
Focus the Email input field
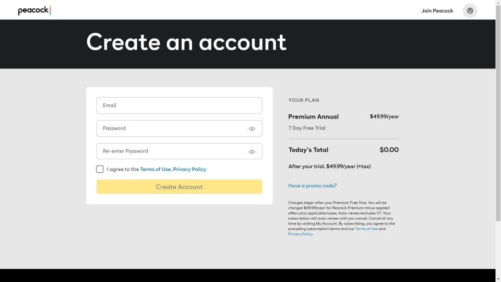179,105
